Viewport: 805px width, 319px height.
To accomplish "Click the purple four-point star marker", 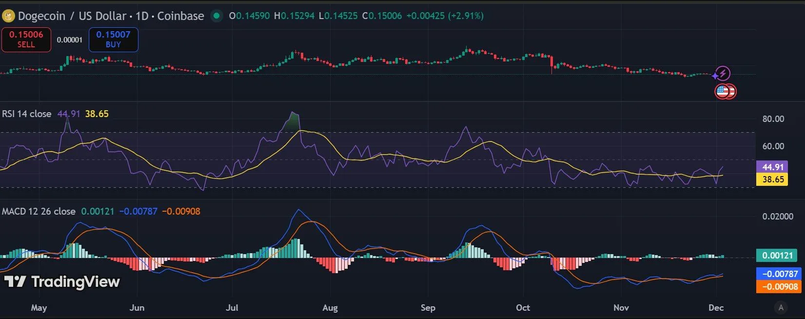I will point(715,76).
